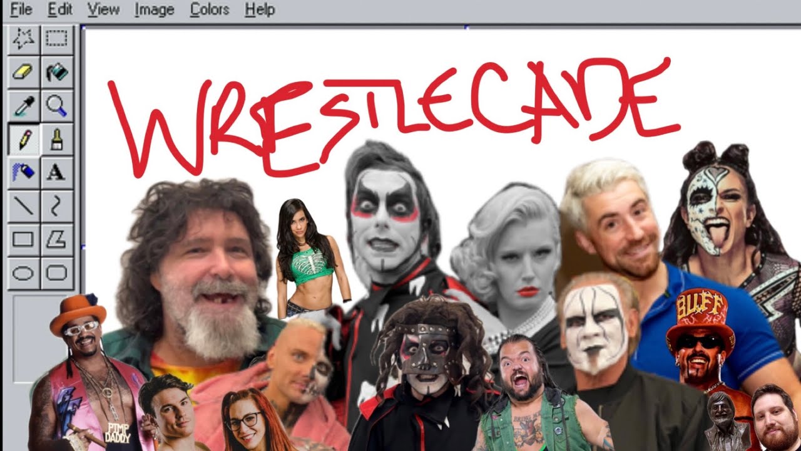Viewport: 801px width, 451px height.
Task: Select the rectangular Select tool
Action: (57, 39)
